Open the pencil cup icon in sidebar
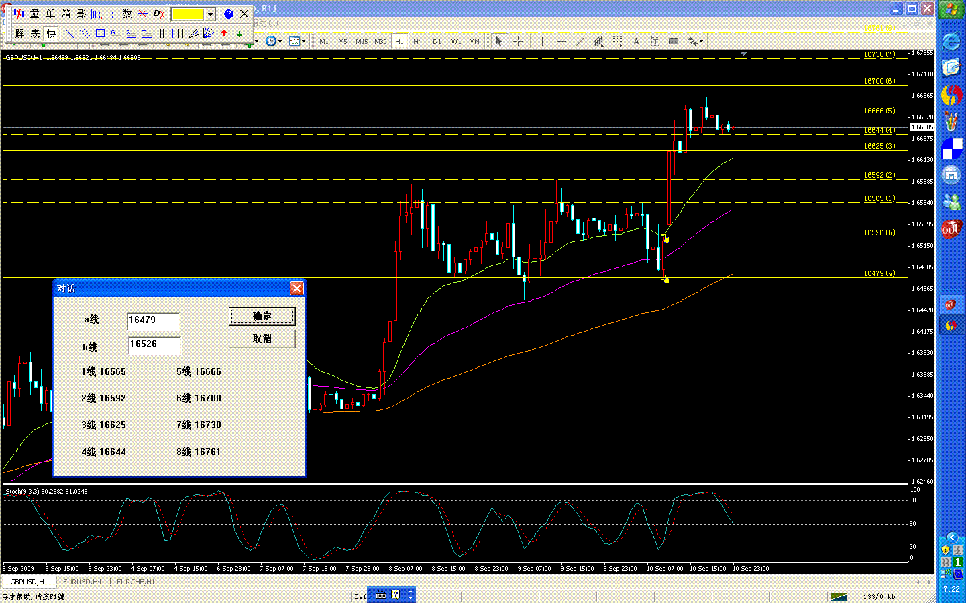This screenshot has width=966, height=603. point(951,121)
